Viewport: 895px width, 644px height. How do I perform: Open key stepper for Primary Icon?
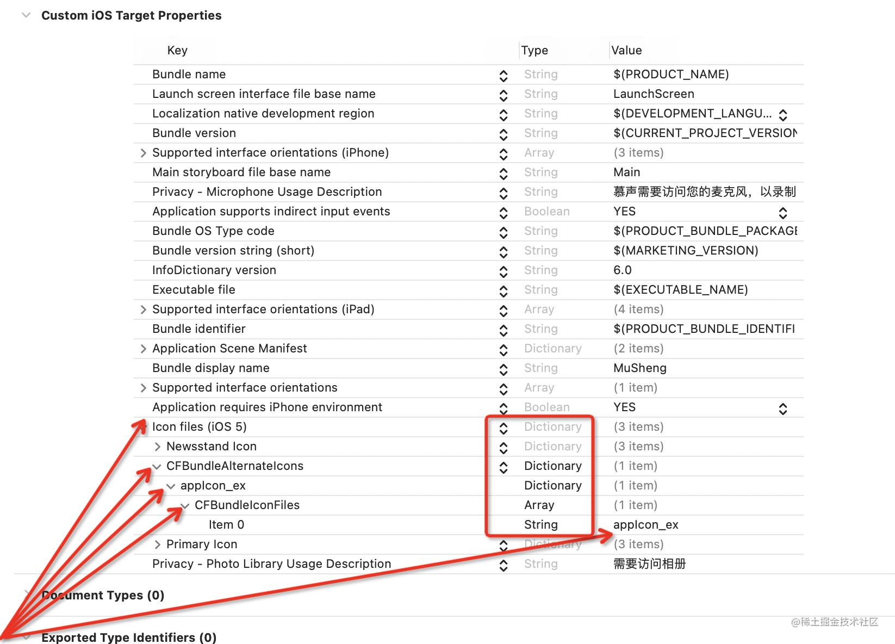504,546
